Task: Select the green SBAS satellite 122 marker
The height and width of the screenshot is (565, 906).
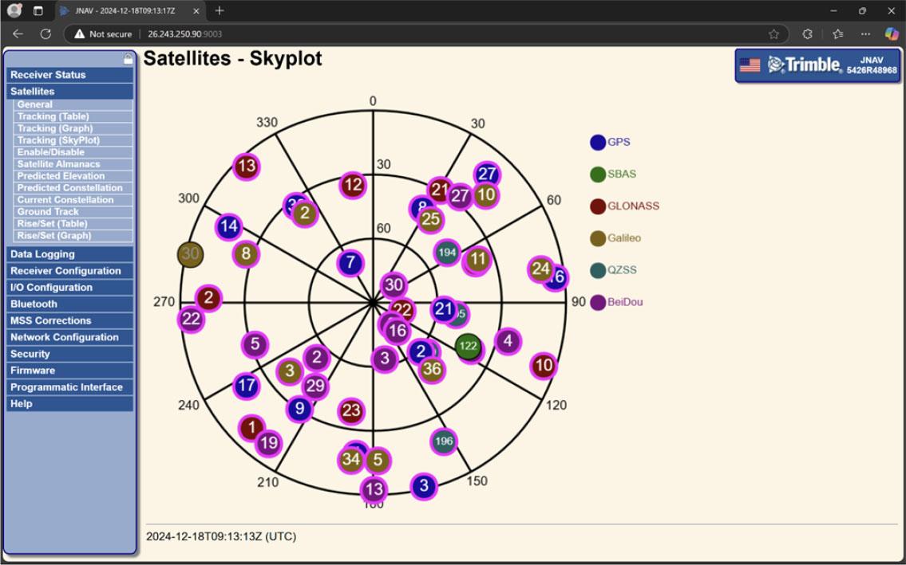Action: (x=468, y=346)
